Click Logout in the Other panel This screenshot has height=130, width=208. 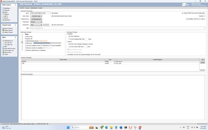6,54
